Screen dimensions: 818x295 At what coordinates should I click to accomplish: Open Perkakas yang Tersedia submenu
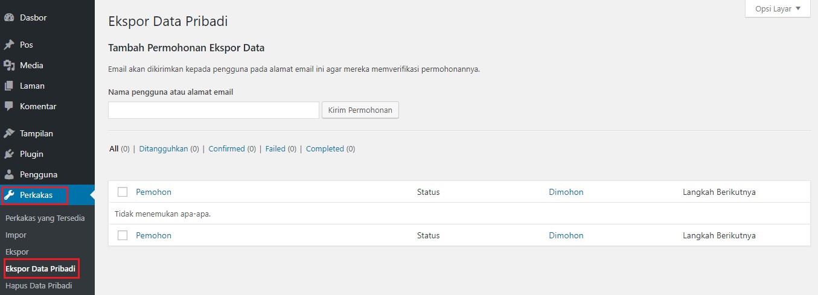click(45, 218)
